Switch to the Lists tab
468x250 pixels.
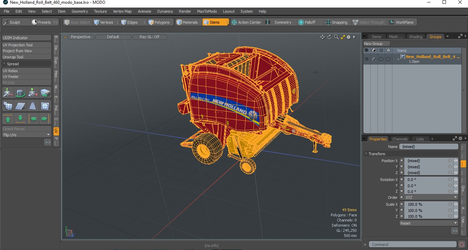click(x=420, y=139)
